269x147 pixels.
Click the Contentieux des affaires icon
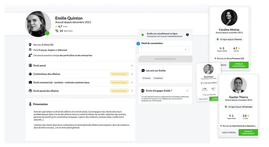[30, 74]
